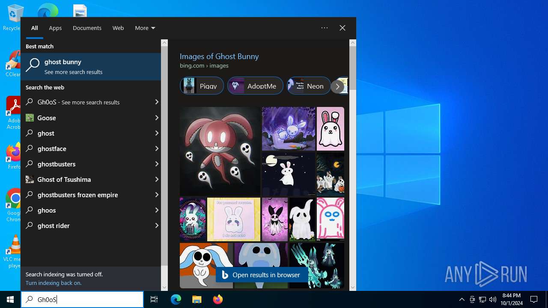Screen dimensions: 548x308
Task: Click the Ghost of Tsushima thumbnail icon
Action: 30,179
